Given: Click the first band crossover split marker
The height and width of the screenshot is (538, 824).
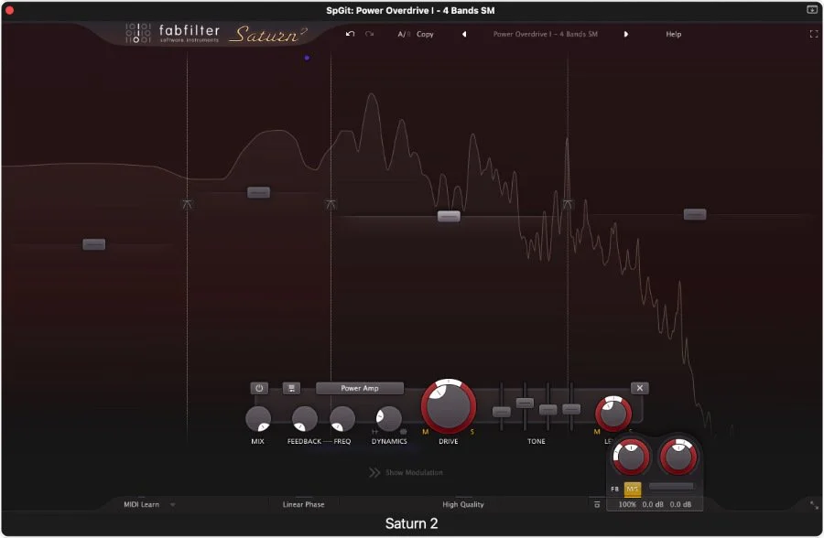Looking at the screenshot, I should click(x=188, y=204).
